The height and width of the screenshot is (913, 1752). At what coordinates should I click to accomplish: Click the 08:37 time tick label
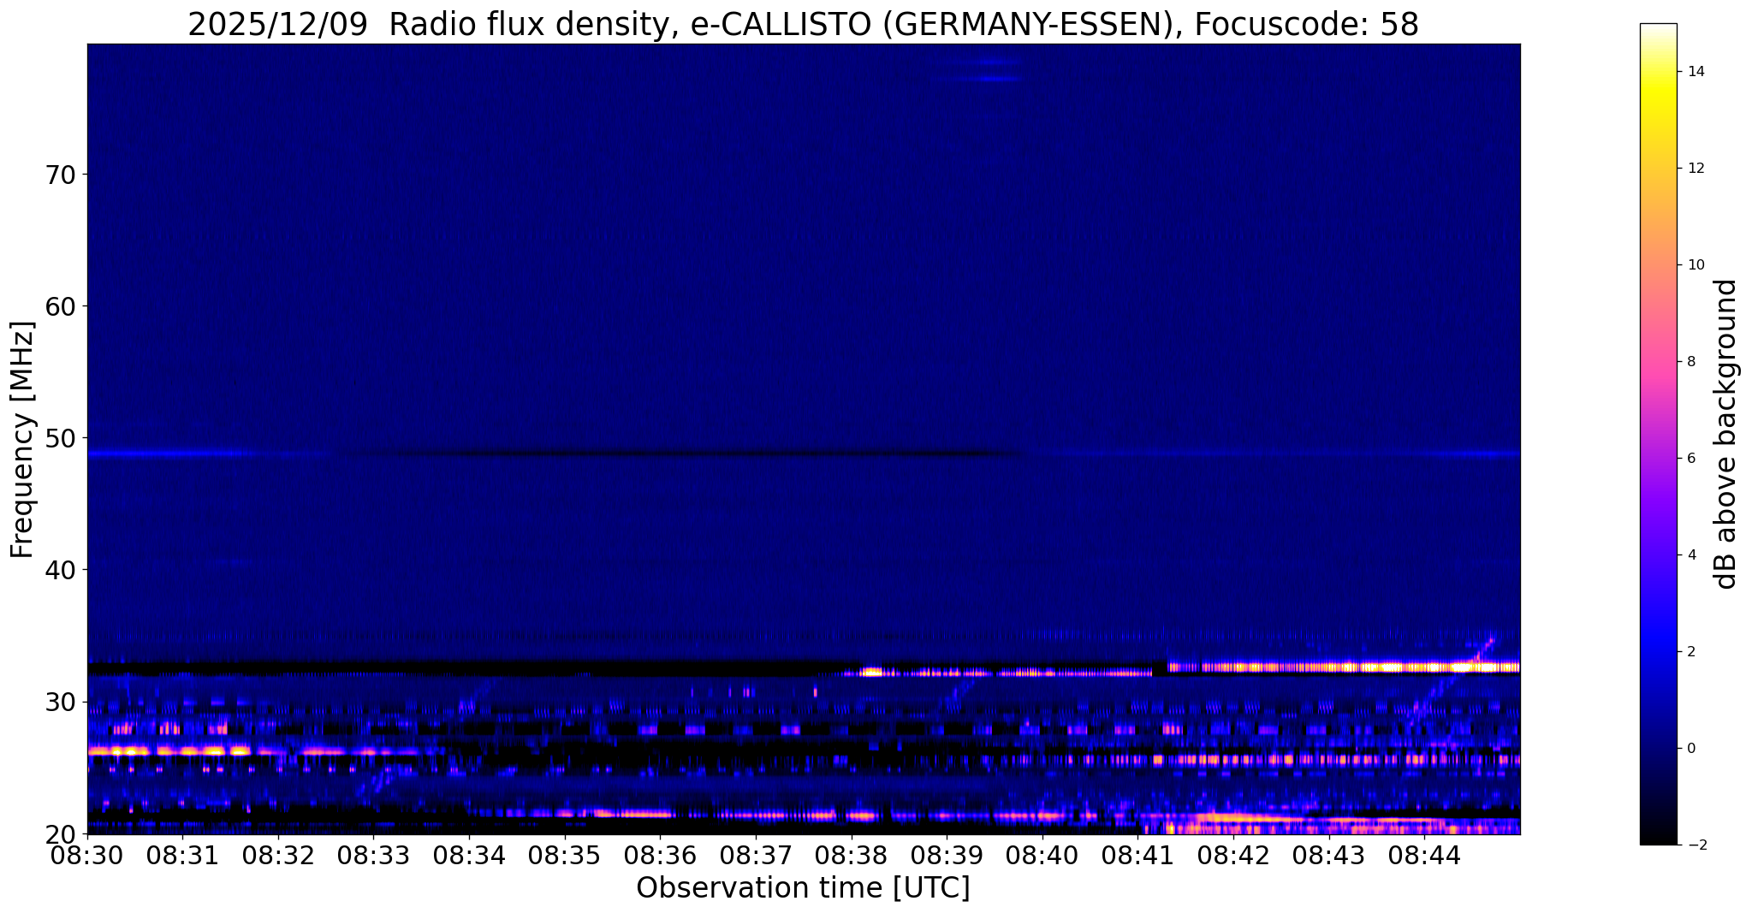pyautogui.click(x=756, y=855)
